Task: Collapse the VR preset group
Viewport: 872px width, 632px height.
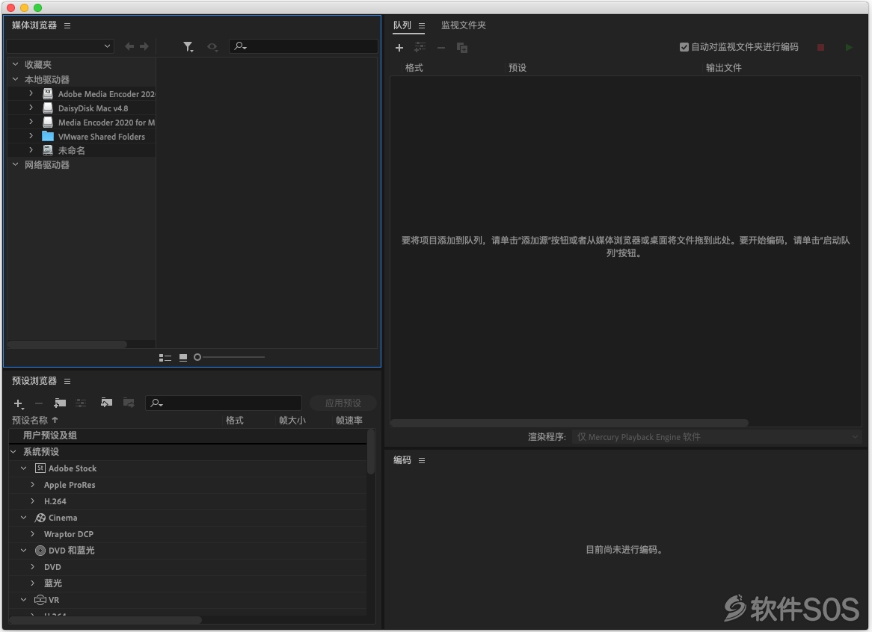Action: (23, 600)
